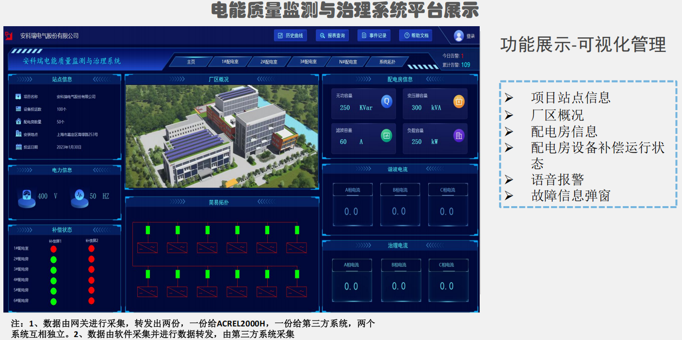The height and width of the screenshot is (340, 682).
Task: Click the 1#配电室 补偿屏1 red indicator
Action: [53, 249]
